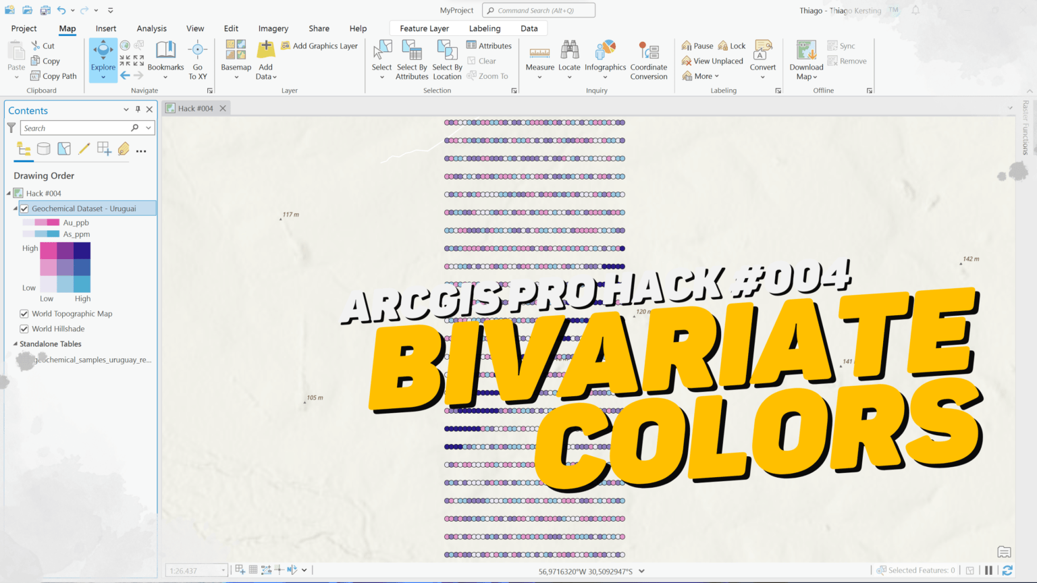The image size is (1037, 583).
Task: Click the Command Search box
Action: [x=538, y=9]
